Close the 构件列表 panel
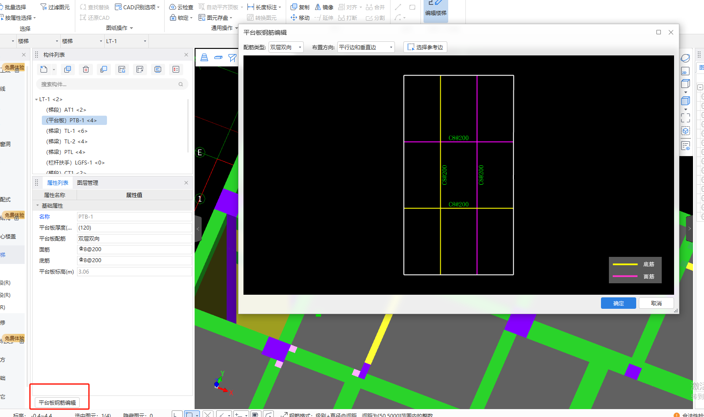 (186, 55)
